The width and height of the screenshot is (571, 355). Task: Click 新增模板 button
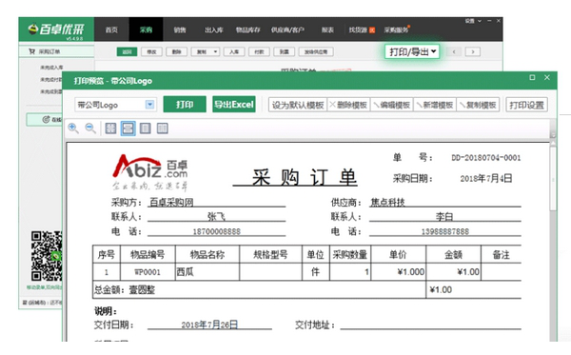click(x=435, y=105)
